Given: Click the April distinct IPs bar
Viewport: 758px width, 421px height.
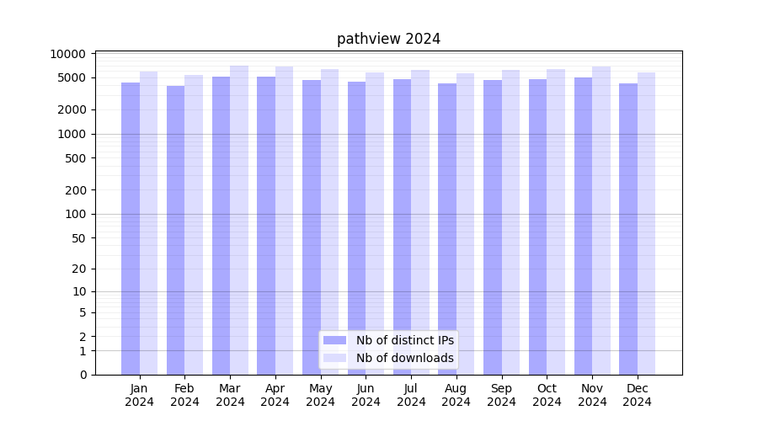Looking at the screenshot, I should pos(266,226).
